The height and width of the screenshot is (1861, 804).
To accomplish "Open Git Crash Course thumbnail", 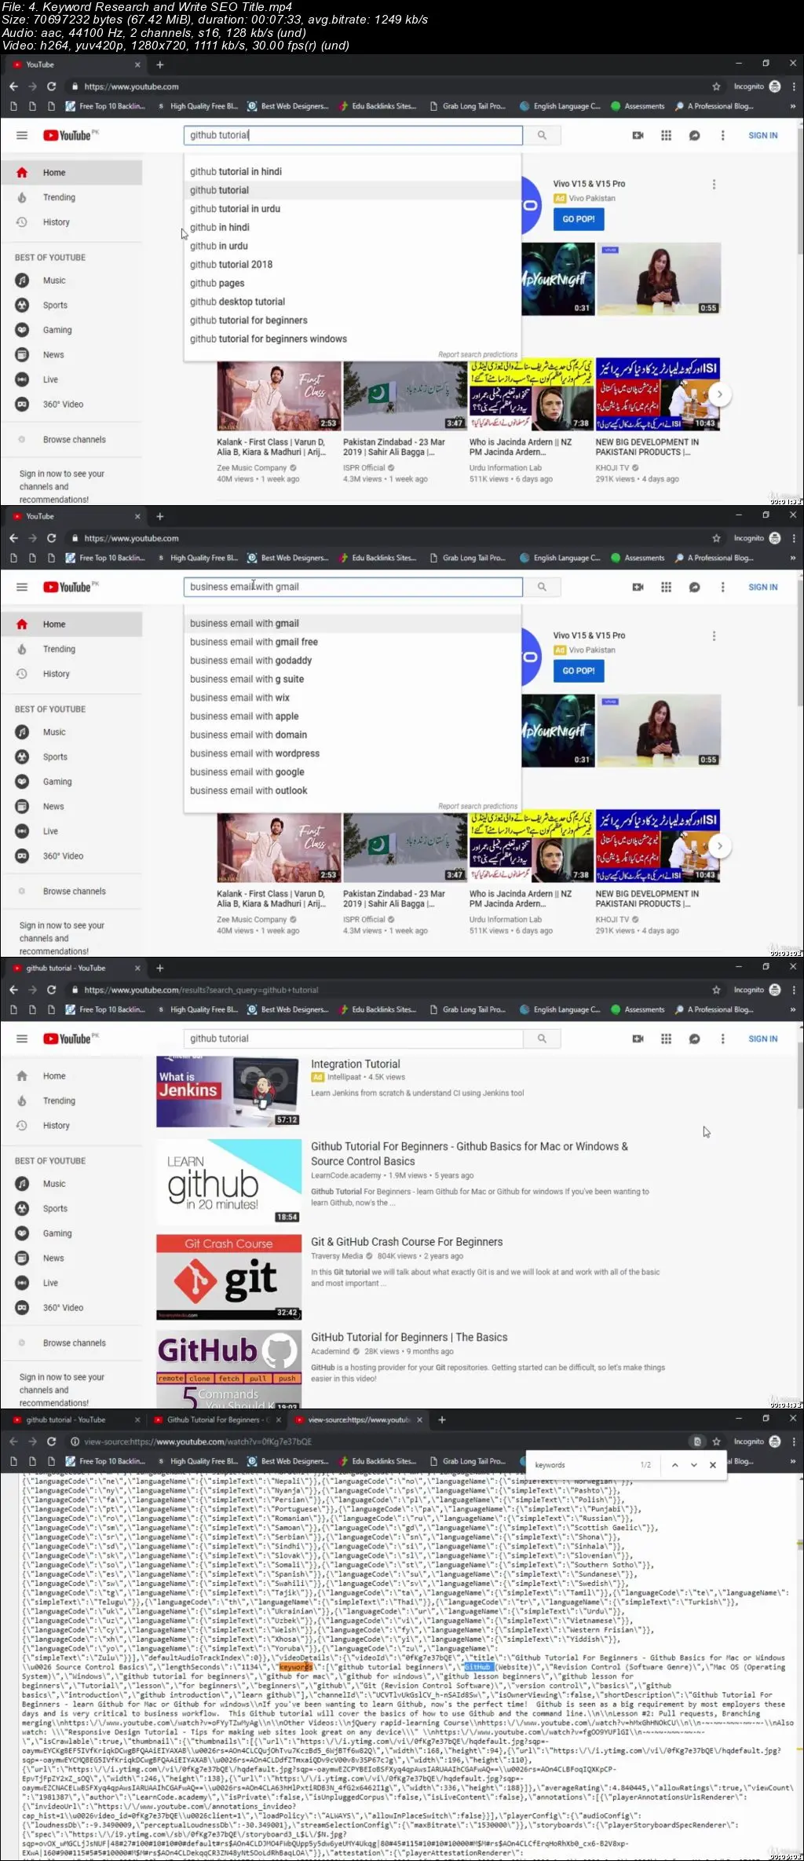I will tap(228, 1277).
